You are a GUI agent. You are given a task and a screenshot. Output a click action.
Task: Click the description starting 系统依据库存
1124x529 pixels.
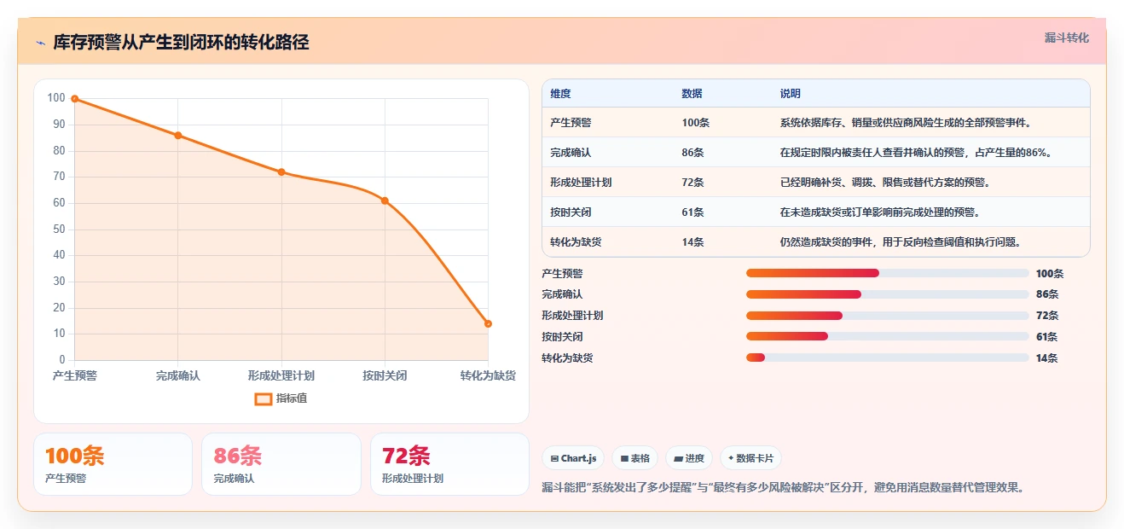point(906,123)
